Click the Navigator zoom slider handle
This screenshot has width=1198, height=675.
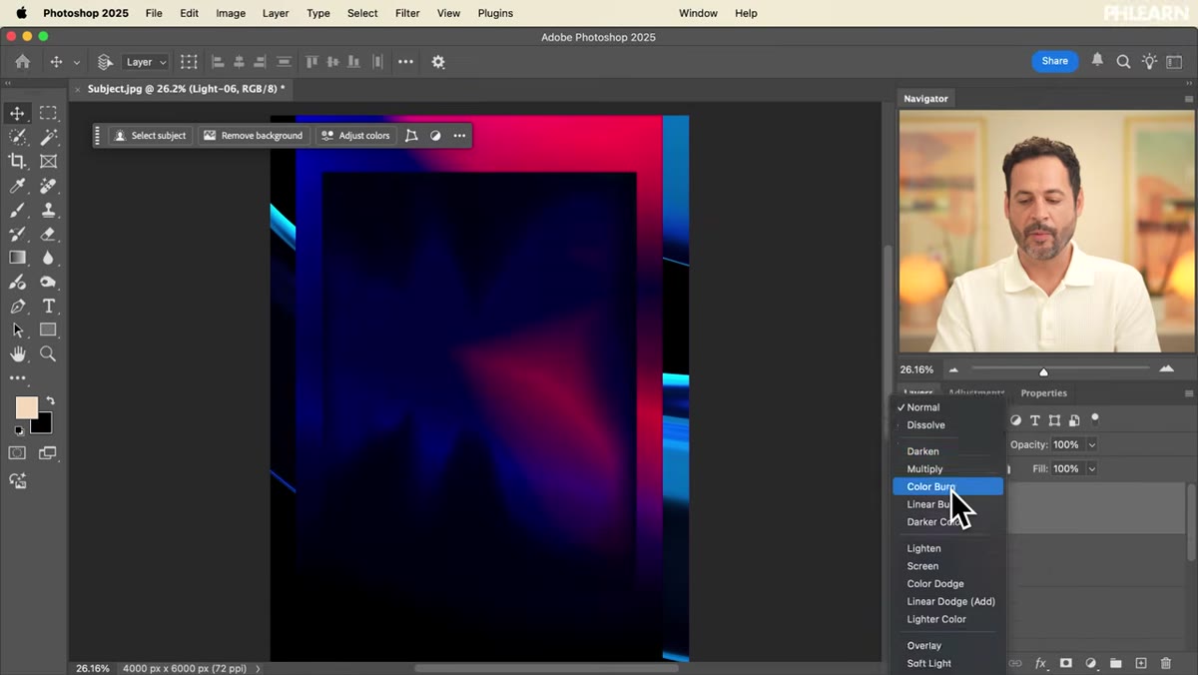click(1043, 371)
